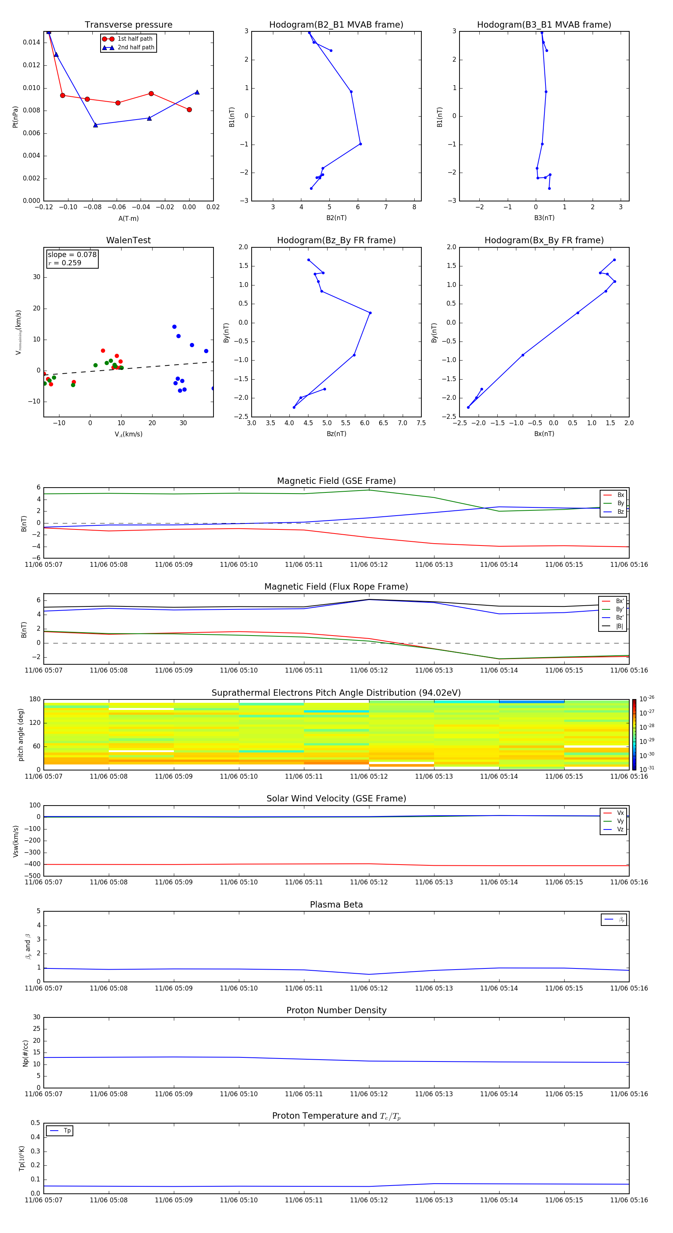Viewport: 673px width, 1233px height.
Task: Click the 'Vx' velocity legend entry
Action: click(614, 813)
